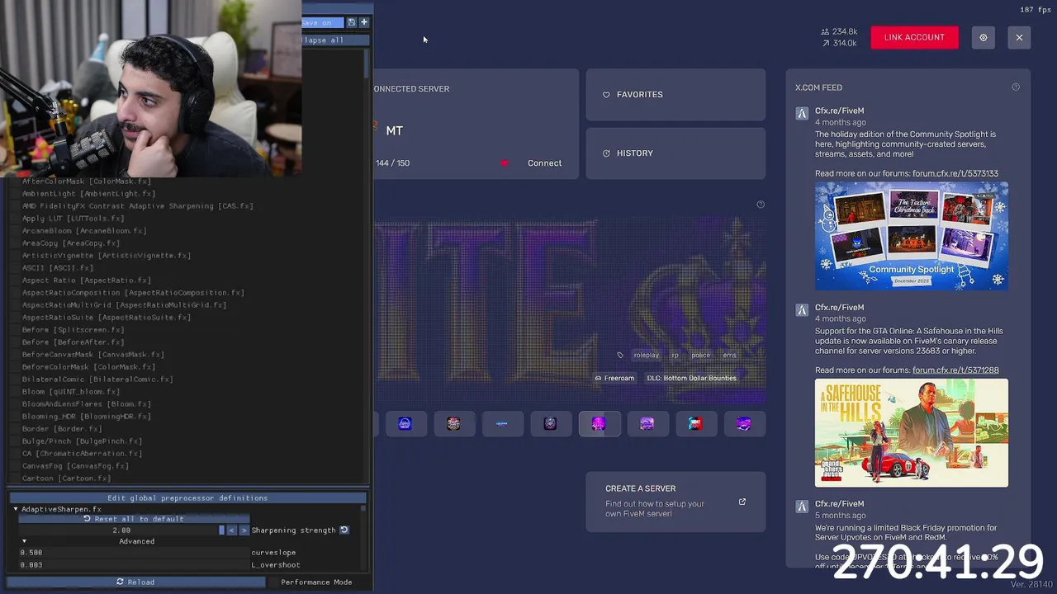The image size is (1057, 594).
Task: Click Reset all to default
Action: coord(135,519)
